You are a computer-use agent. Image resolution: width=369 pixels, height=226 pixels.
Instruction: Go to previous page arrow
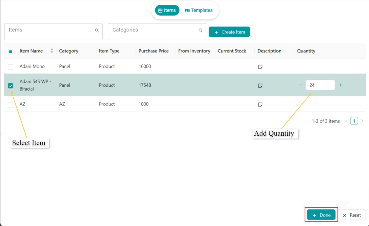click(x=346, y=121)
